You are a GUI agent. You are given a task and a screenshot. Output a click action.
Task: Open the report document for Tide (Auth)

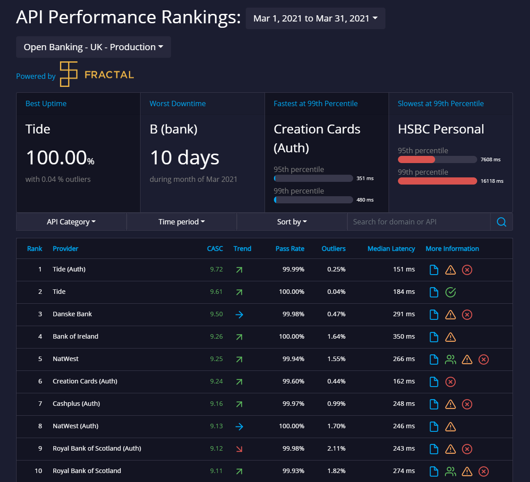(434, 270)
